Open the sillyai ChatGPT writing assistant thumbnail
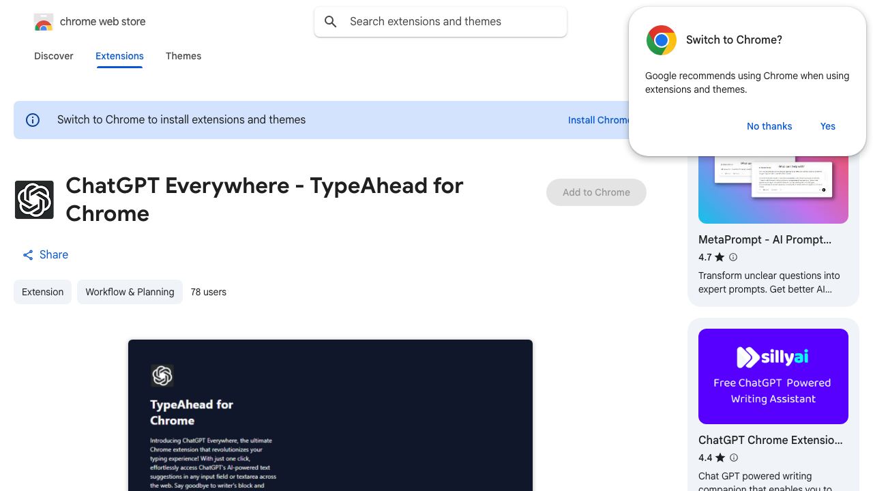Viewport: 873px width, 491px height. [x=773, y=376]
